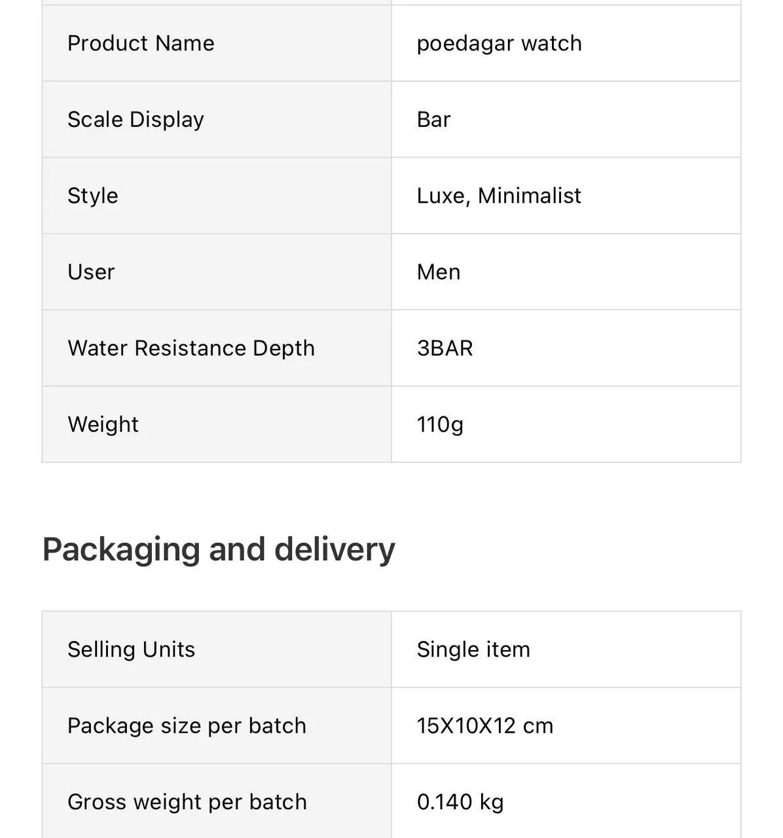Click the 'Package size per batch' label
Viewport: 783px width, 838px height.
pos(187,725)
